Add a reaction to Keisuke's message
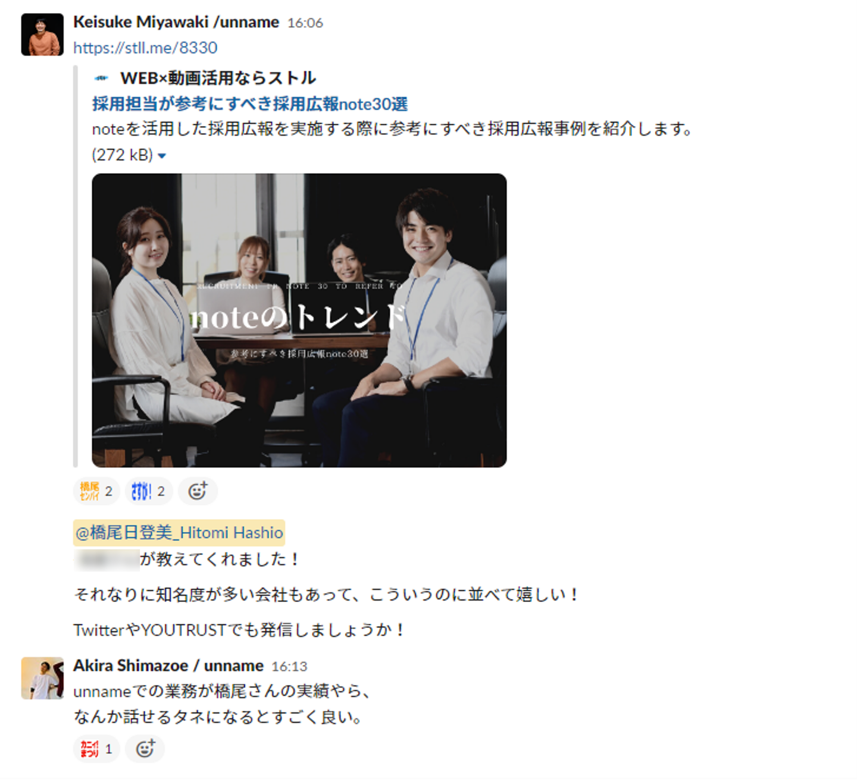This screenshot has height=782, width=857. 198,491
